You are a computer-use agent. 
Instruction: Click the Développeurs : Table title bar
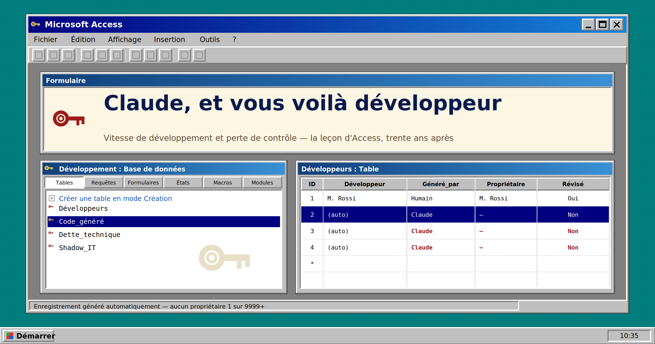455,169
